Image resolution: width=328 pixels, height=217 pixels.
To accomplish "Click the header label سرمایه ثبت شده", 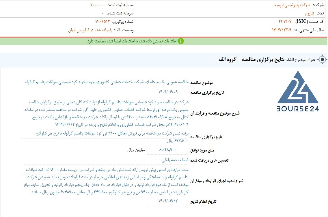I will point(121,5).
